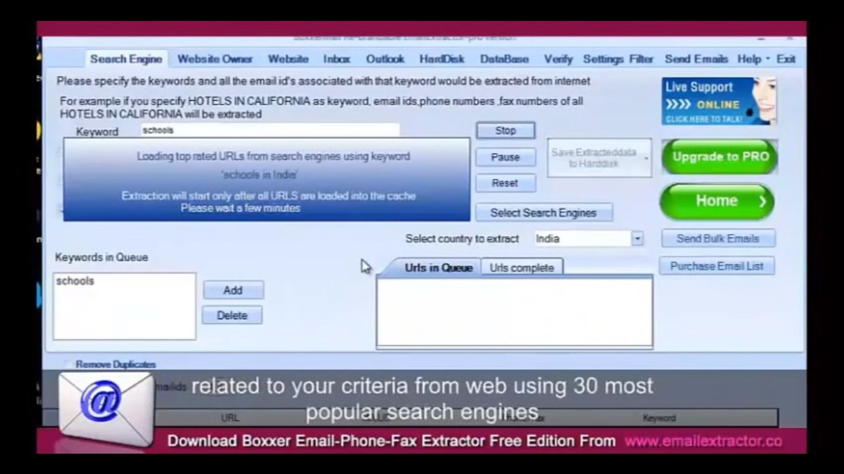Go to Home via green button
This screenshot has height=474, width=844.
click(717, 201)
